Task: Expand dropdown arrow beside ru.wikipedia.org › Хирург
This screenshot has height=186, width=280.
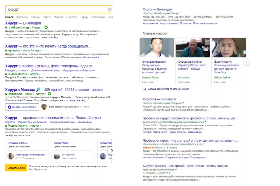Action: click(42, 28)
